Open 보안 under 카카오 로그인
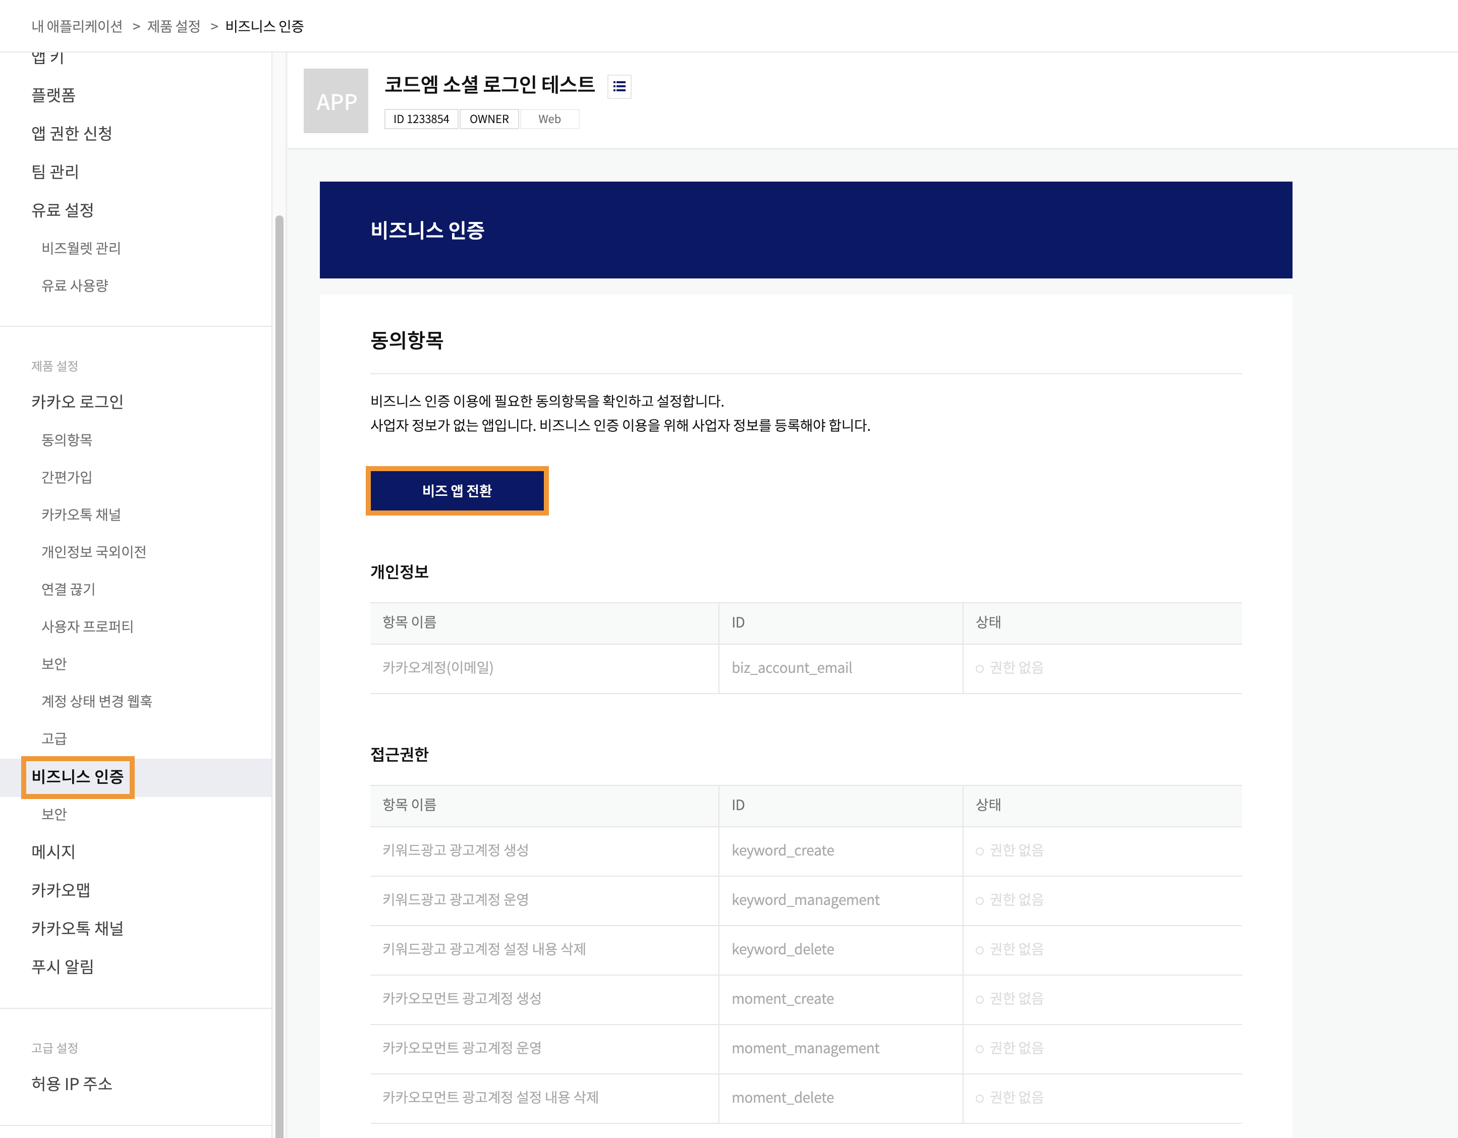 54,664
